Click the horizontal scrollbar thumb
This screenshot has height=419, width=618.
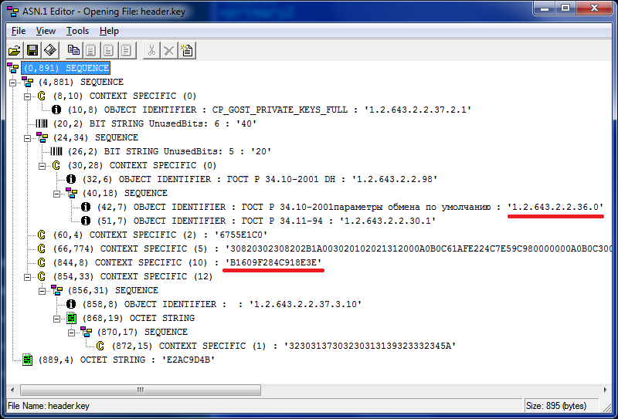pos(140,390)
